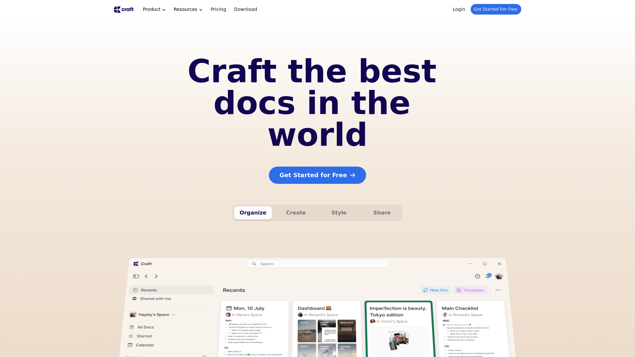635x357 pixels.
Task: Click the New Doc button
Action: [436, 290]
